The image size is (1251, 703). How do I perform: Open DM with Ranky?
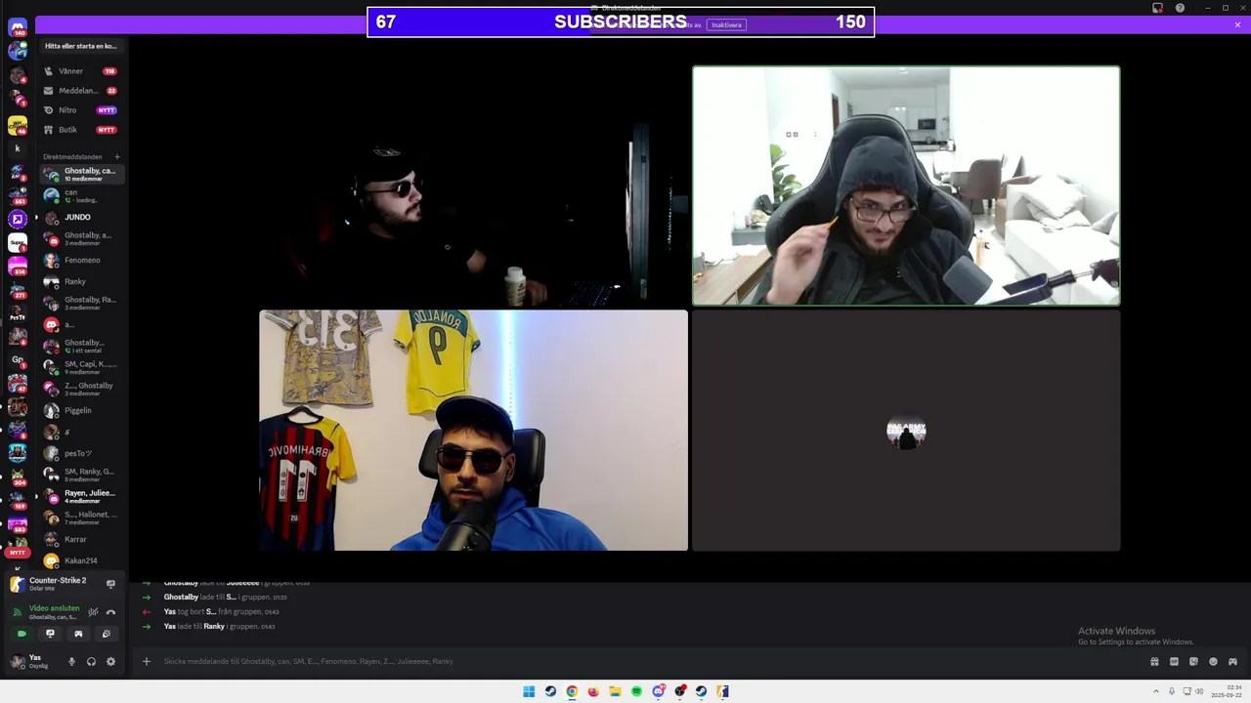pyautogui.click(x=81, y=281)
